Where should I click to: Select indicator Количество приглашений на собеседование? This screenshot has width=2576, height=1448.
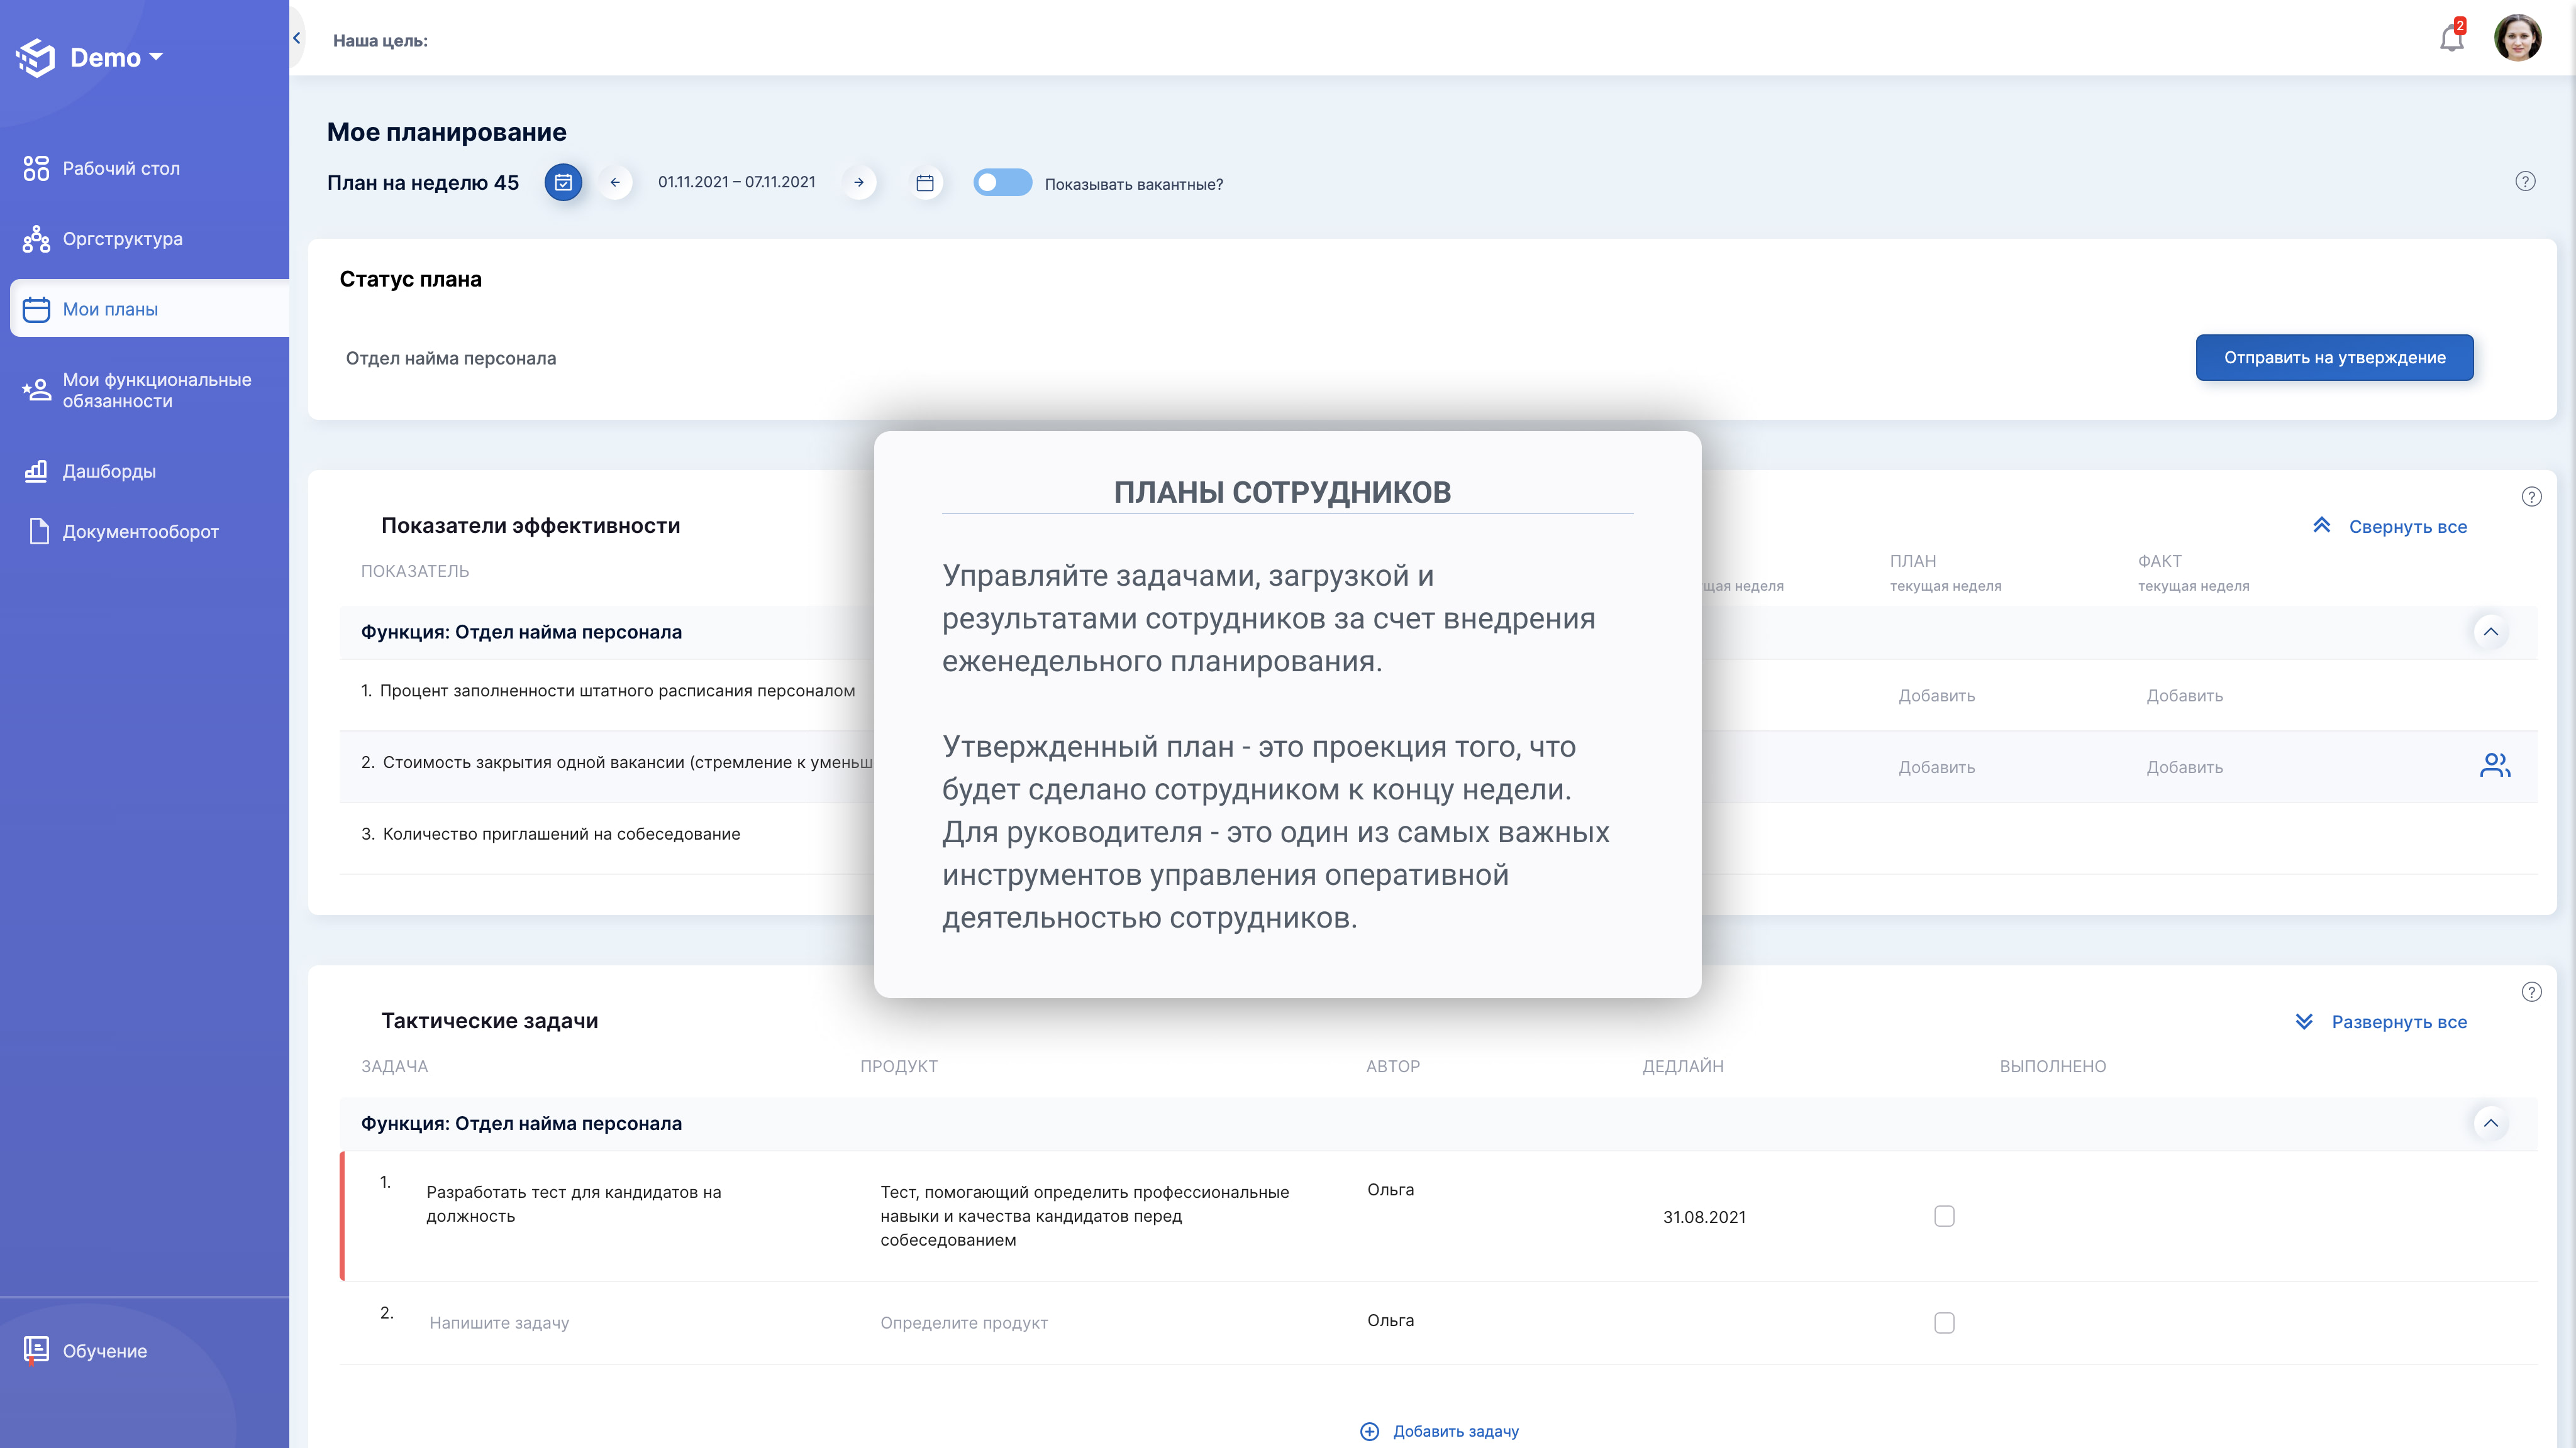point(561,833)
